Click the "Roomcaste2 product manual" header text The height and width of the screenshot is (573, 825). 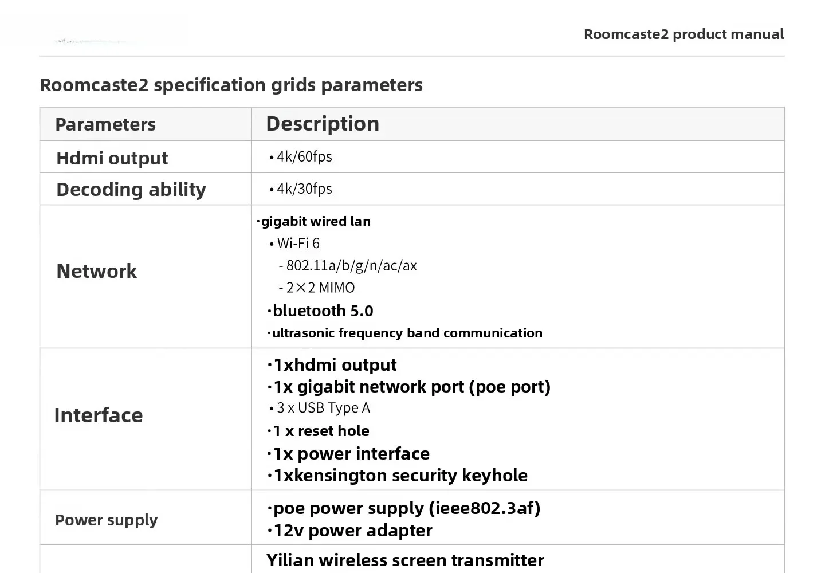pos(683,34)
